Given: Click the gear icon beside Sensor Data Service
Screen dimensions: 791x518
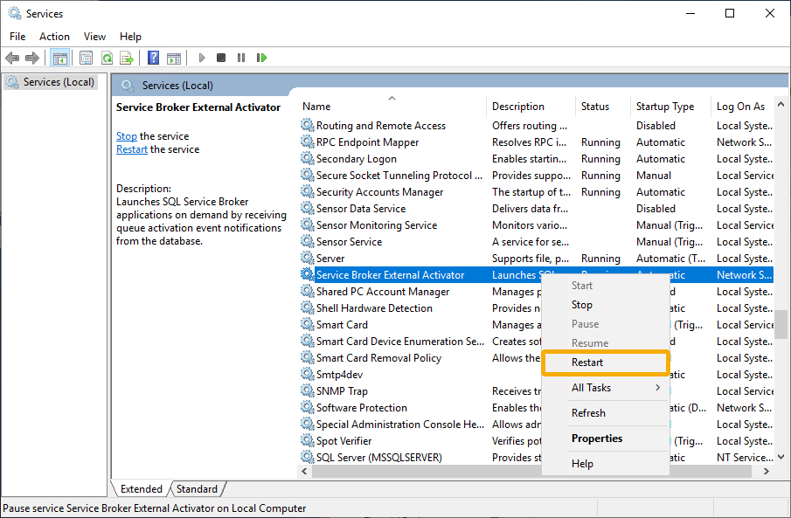Looking at the screenshot, I should click(307, 208).
